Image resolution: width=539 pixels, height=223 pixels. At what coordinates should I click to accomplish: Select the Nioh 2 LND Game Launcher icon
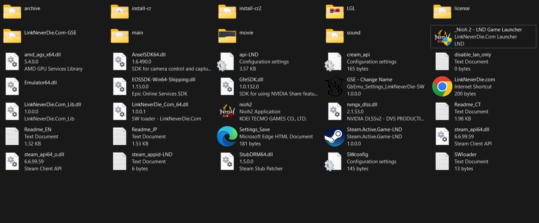(x=442, y=37)
